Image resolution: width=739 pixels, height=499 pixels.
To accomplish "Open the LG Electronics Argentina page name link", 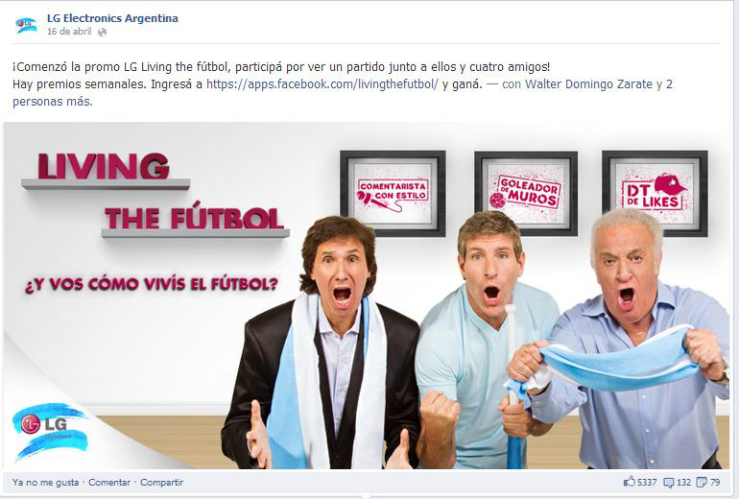I will click(112, 18).
